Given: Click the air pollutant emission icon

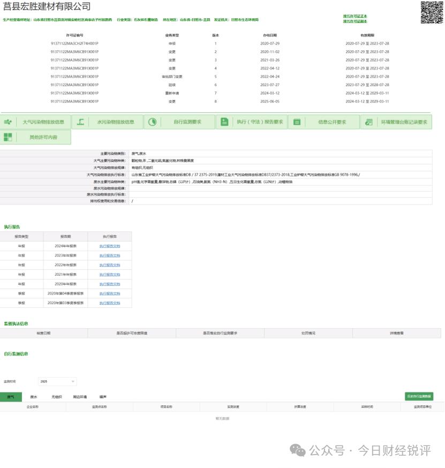Looking at the screenshot, I should point(7,122).
